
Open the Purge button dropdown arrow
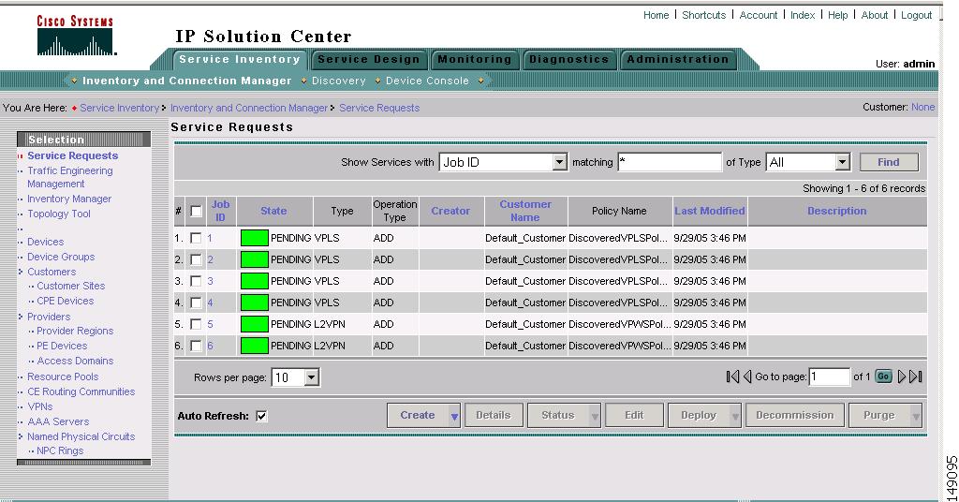(916, 416)
